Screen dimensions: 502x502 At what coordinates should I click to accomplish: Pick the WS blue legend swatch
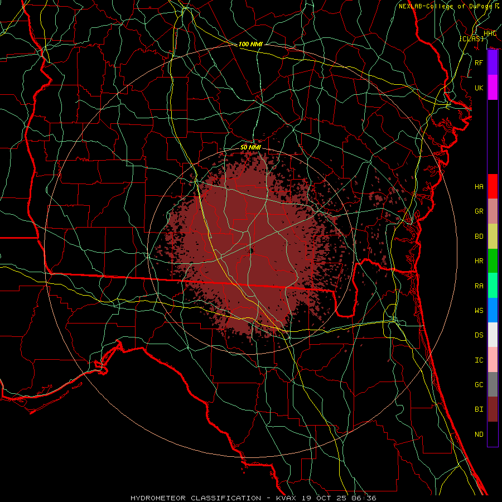[x=493, y=310]
